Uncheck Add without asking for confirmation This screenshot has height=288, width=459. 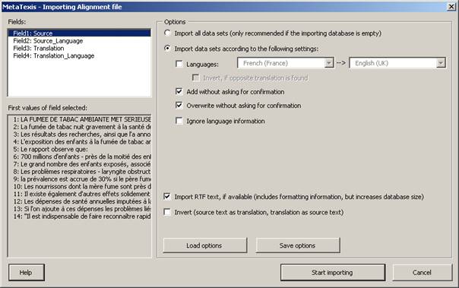[179, 91]
